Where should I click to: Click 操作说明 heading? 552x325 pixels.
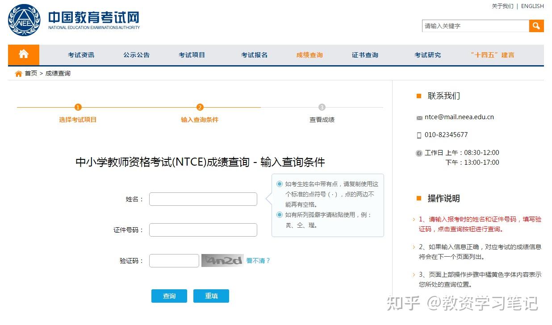pyautogui.click(x=444, y=199)
